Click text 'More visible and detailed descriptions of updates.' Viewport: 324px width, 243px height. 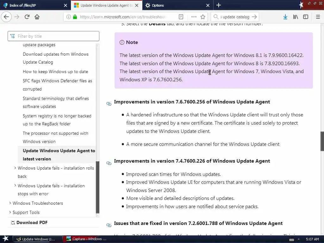tap(180, 198)
